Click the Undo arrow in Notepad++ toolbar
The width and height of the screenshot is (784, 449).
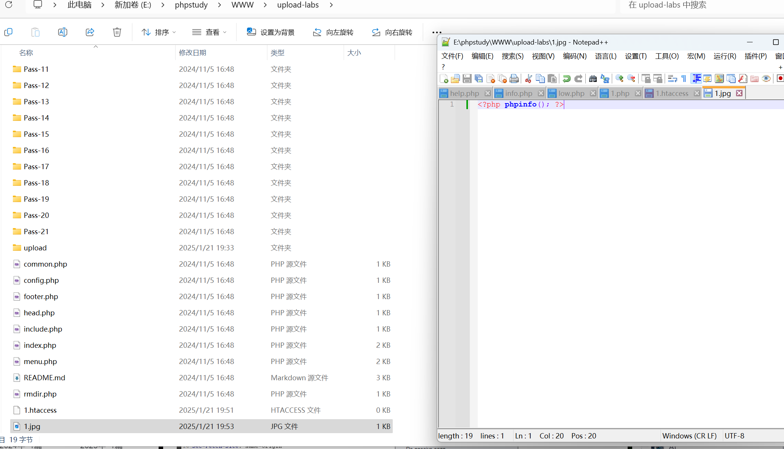566,79
